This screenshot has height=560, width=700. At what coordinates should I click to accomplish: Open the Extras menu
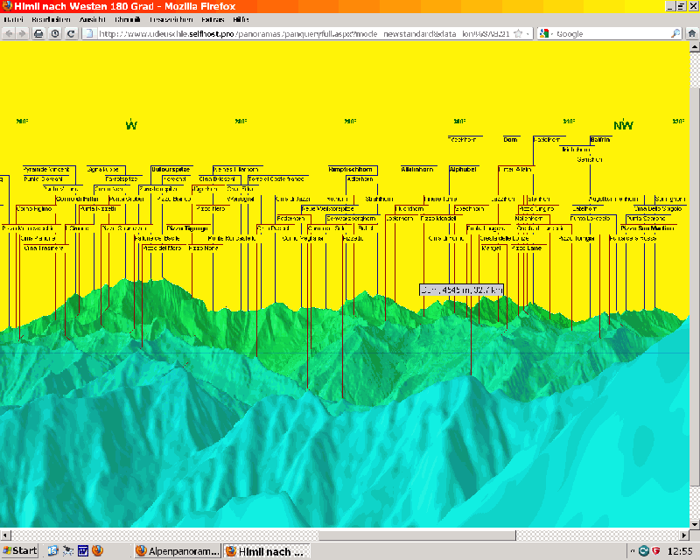tap(213, 19)
